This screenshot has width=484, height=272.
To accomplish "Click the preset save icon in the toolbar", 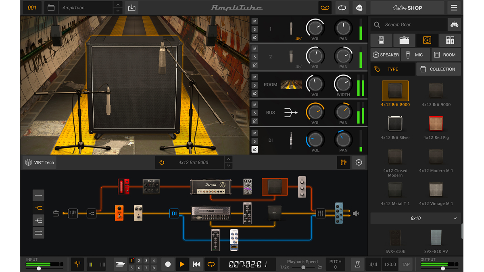I will tap(131, 7).
